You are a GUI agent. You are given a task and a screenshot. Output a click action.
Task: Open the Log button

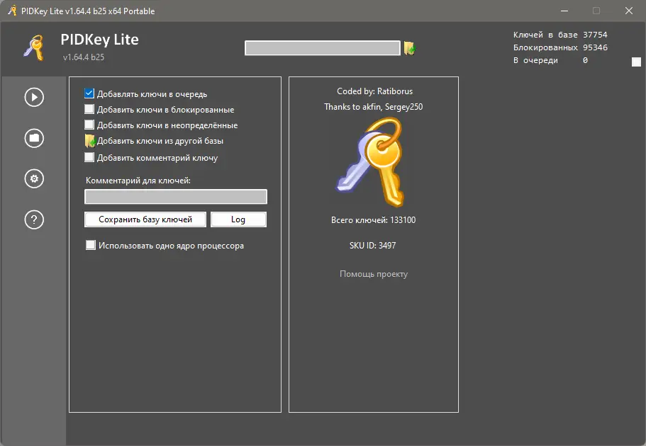238,219
